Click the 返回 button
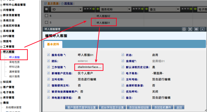Screen dimensions: 207x112 (179, 107)
